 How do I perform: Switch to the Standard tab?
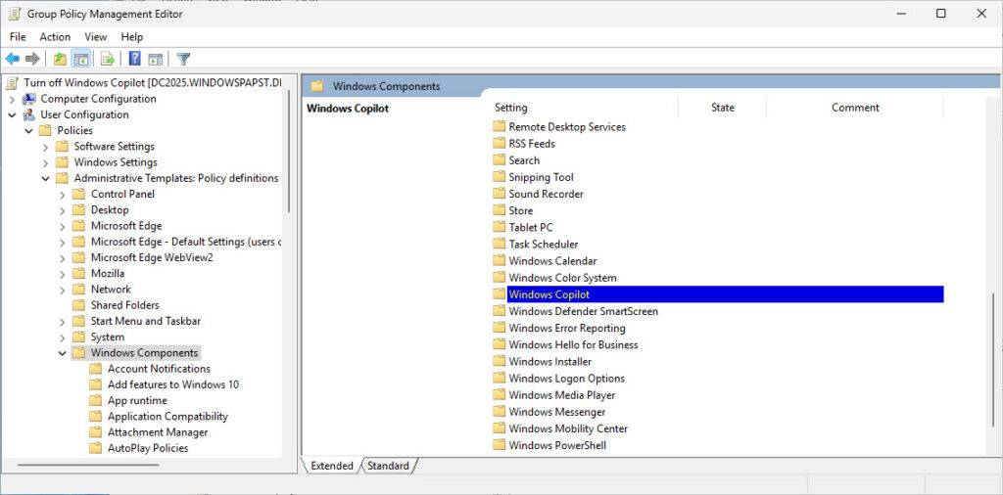click(388, 466)
